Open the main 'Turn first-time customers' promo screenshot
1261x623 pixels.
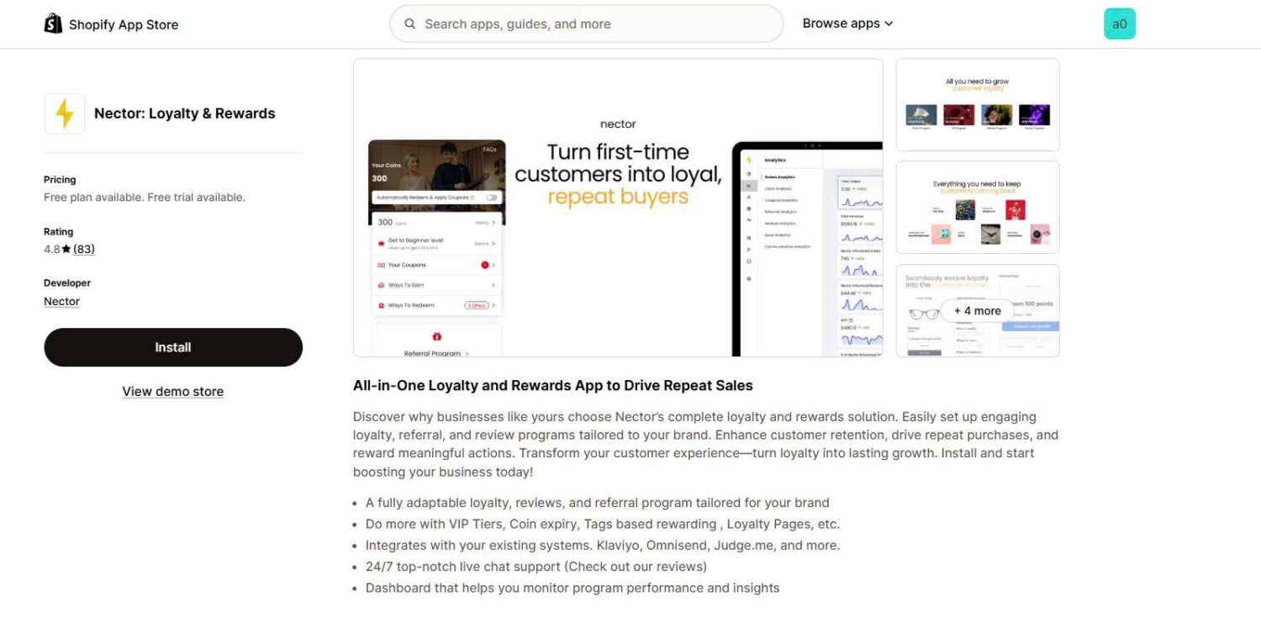(618, 206)
